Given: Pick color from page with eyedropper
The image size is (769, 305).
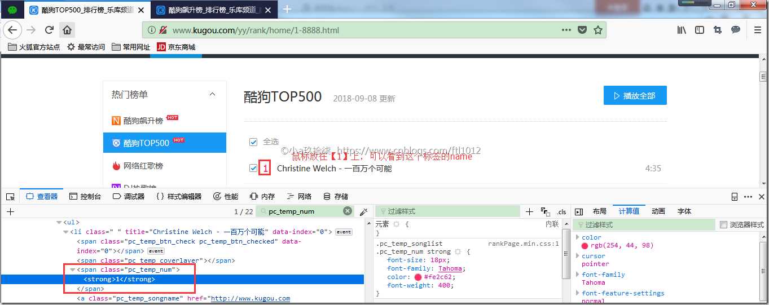Looking at the screenshot, I should (364, 211).
